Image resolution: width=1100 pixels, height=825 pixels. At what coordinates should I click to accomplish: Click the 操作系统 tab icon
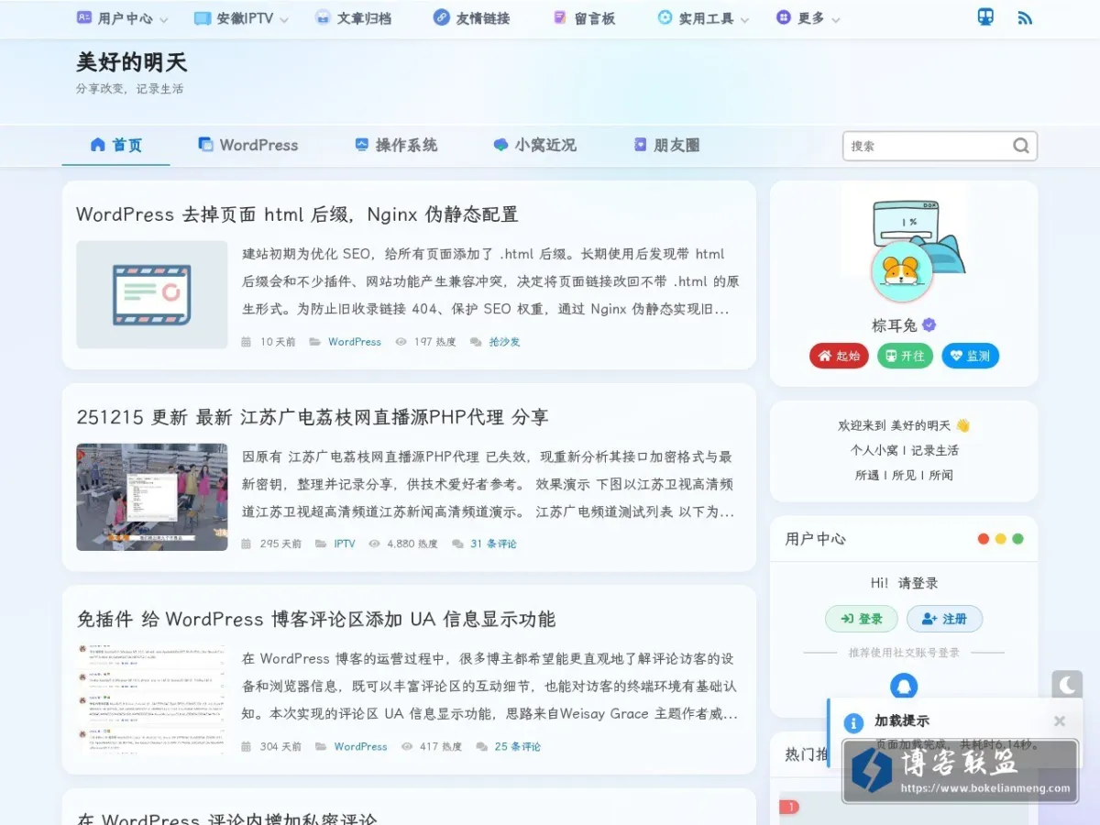362,144
